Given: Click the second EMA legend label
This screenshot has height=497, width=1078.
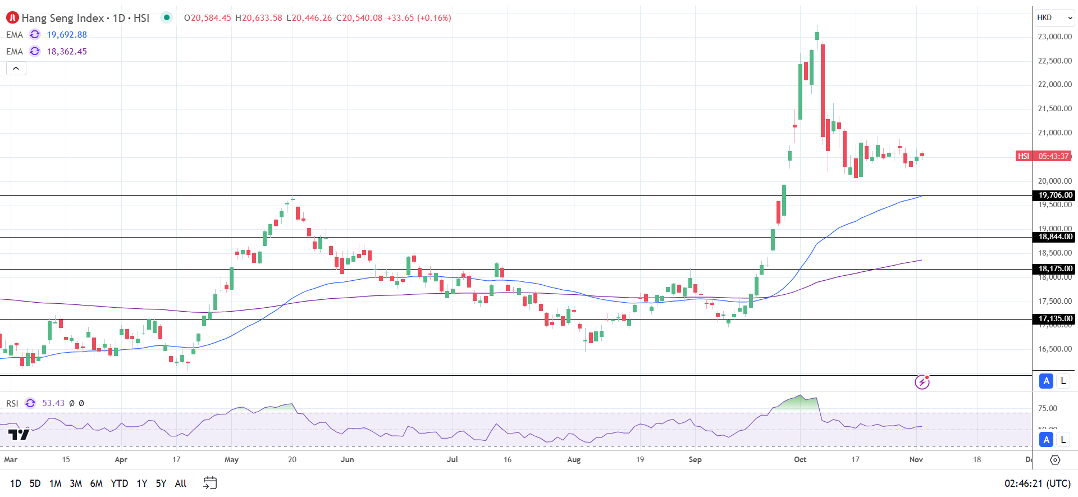Looking at the screenshot, I should click(15, 52).
